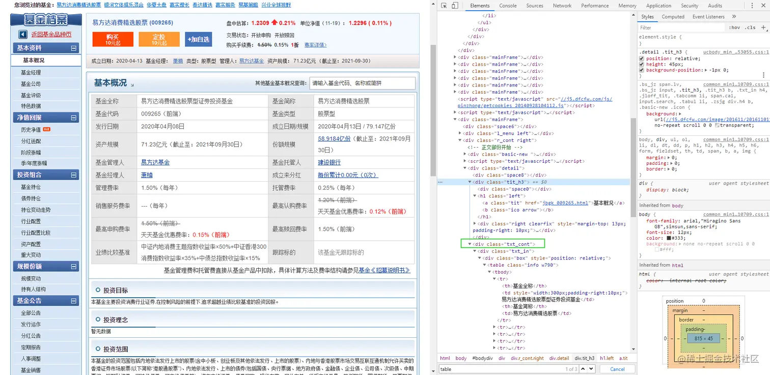Open the 历史净值 sidebar item

pos(31,130)
